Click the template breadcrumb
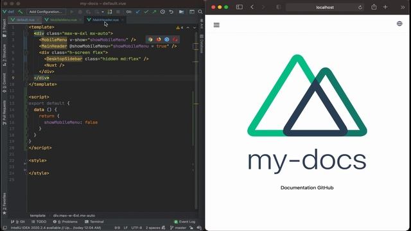Viewport: 411px width, 231px height. pyautogui.click(x=37, y=216)
